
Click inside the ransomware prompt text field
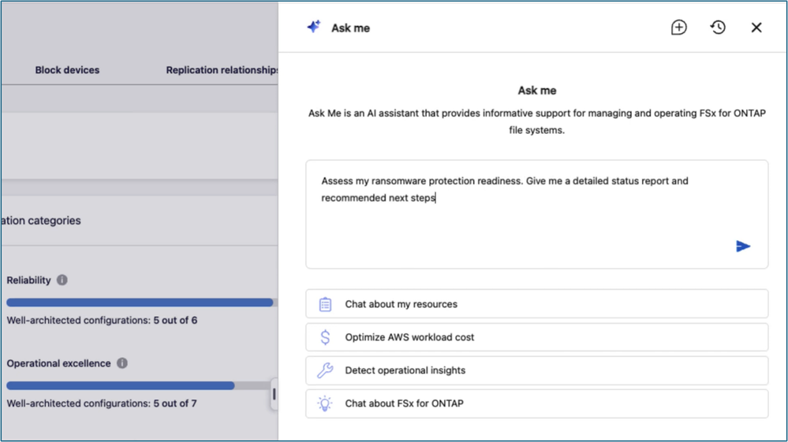click(x=536, y=214)
